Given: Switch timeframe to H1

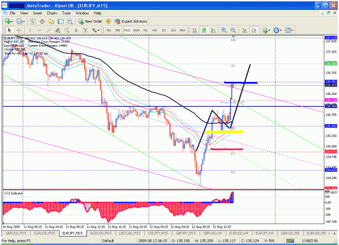Looking at the screenshot, I should pyautogui.click(x=145, y=30).
